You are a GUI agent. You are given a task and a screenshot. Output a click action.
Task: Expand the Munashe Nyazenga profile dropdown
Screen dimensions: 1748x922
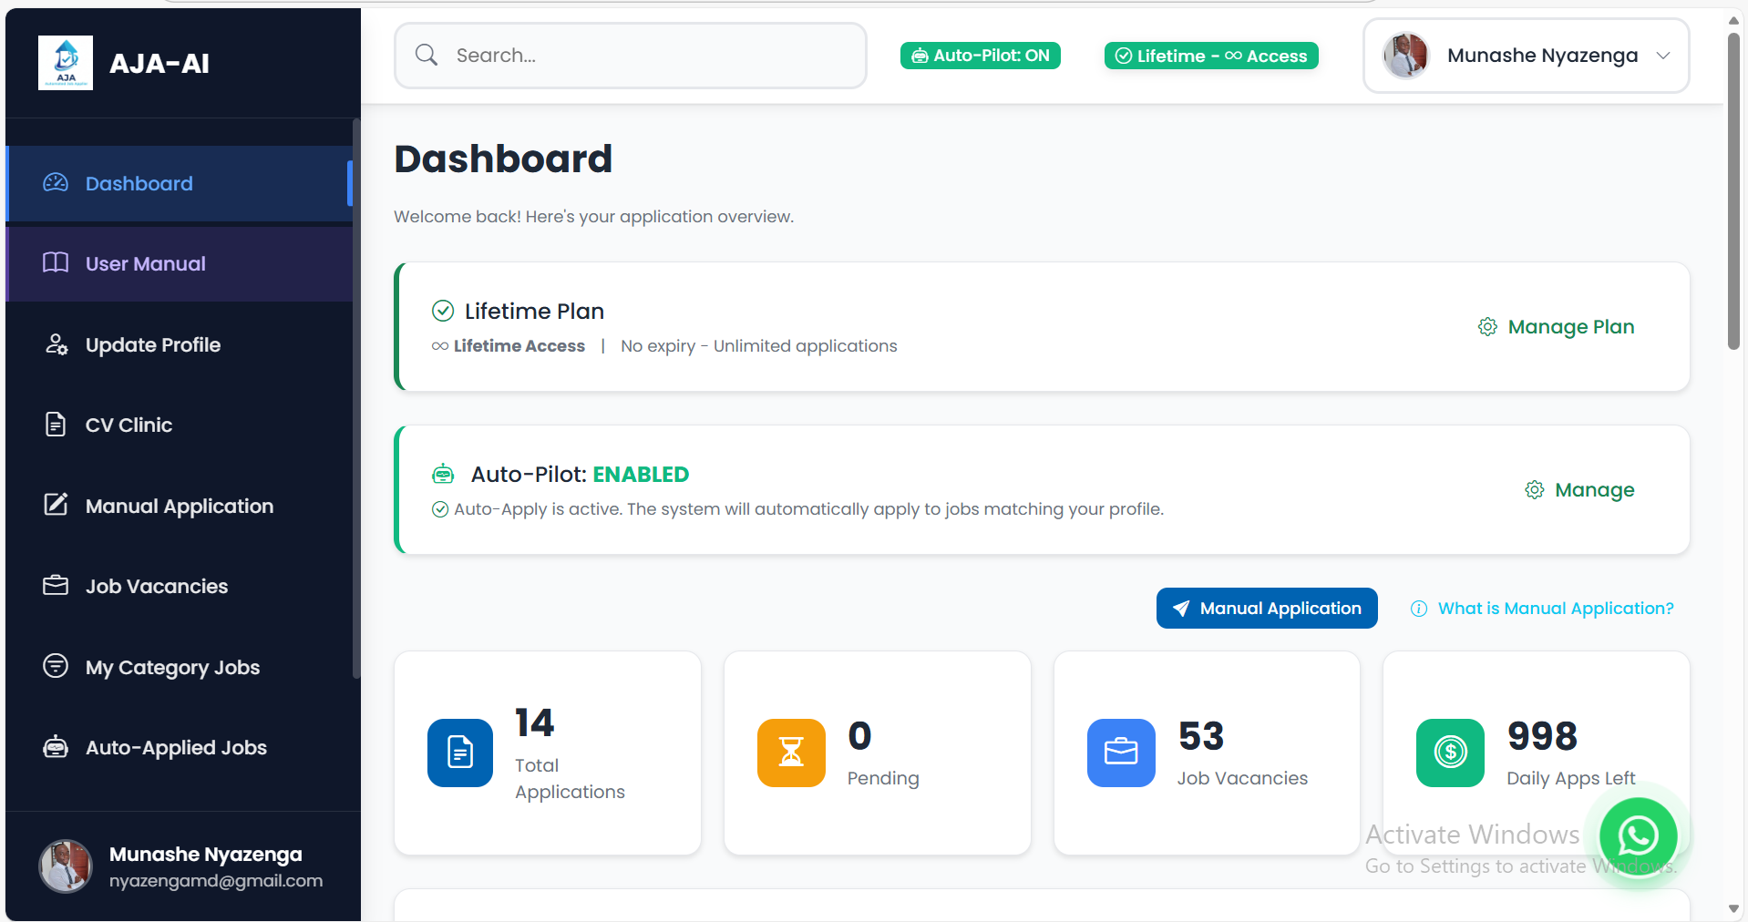coord(1663,55)
